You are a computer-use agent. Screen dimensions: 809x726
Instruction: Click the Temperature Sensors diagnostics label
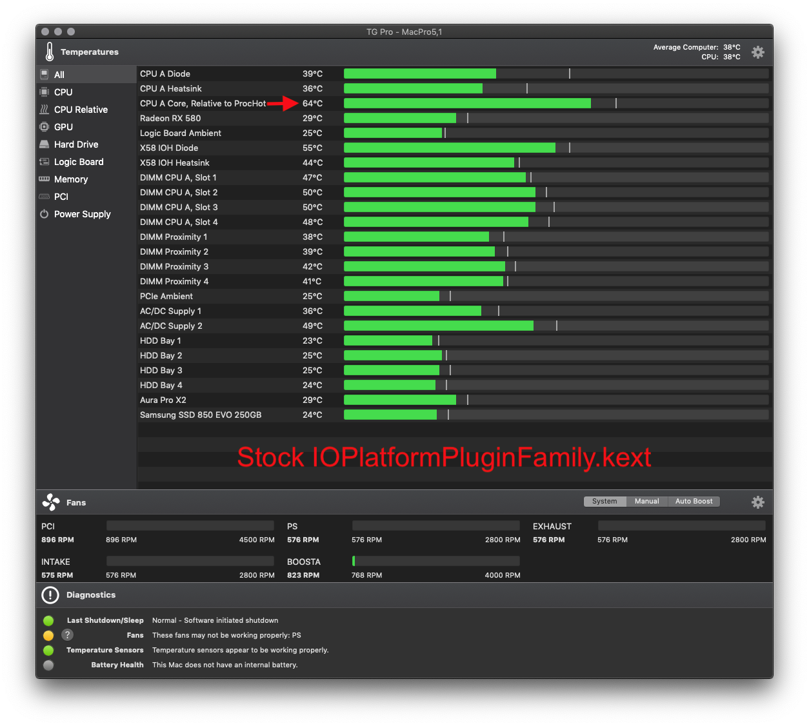click(105, 650)
